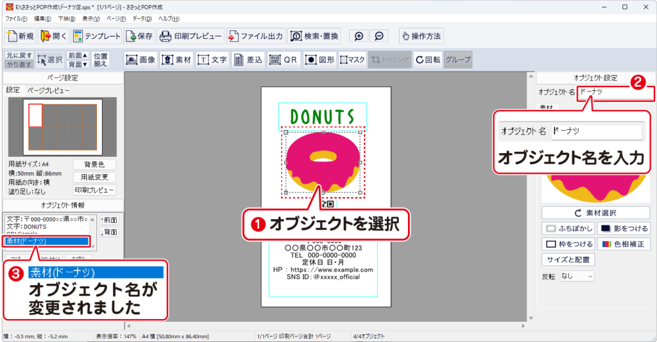Zoom in with the magnifier plus icon
657x342 pixels.
coord(359,36)
